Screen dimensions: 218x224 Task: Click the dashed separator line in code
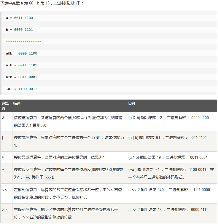pyautogui.click(x=23, y=41)
